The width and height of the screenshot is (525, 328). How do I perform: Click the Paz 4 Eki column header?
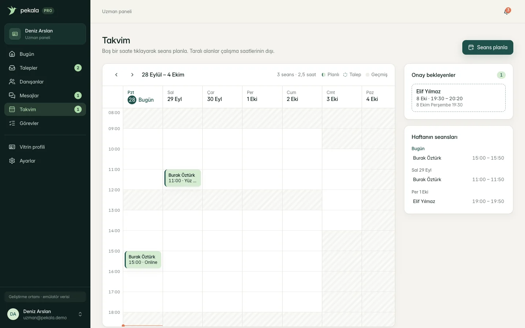pos(378,97)
